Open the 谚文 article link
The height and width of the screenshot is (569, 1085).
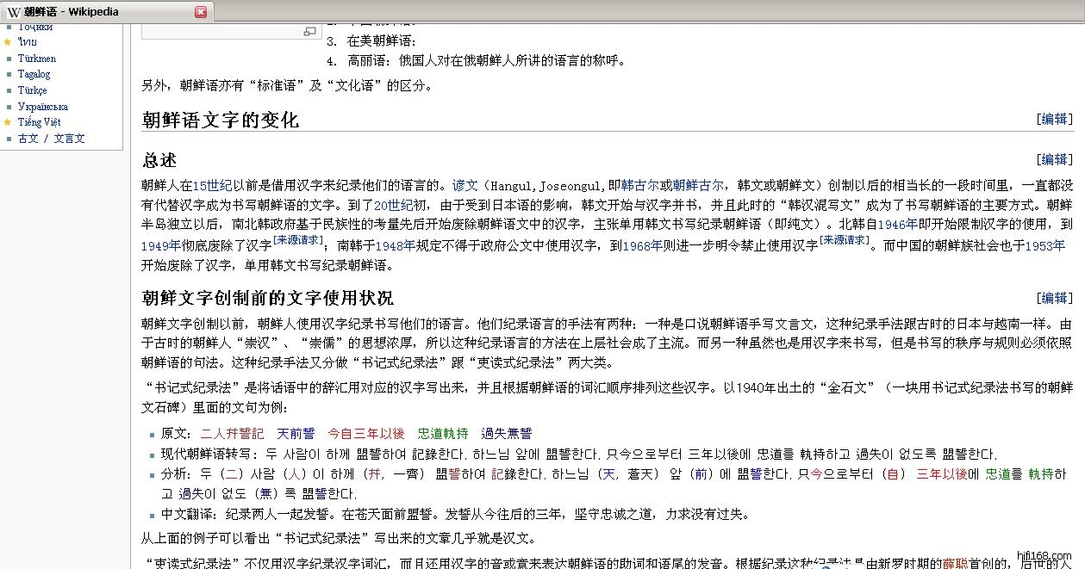465,185
